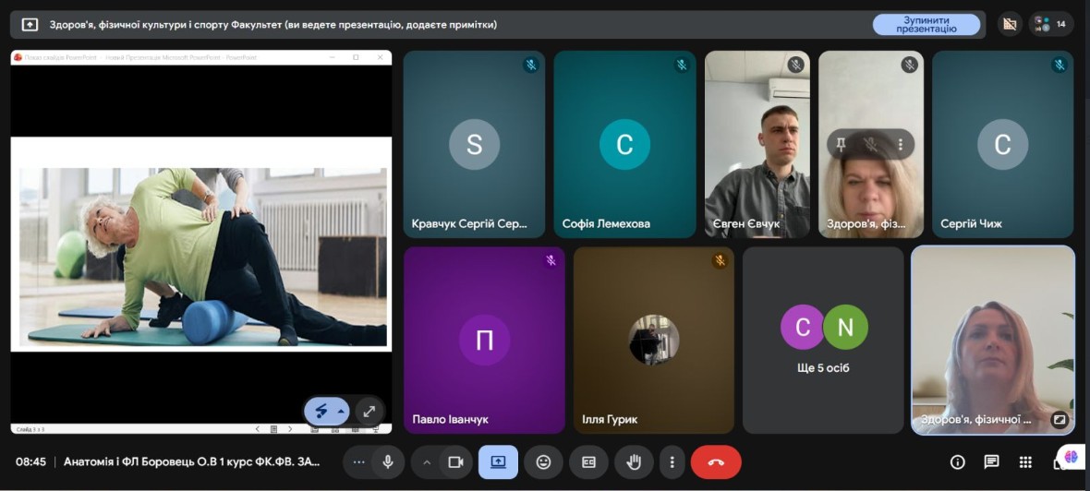Select Павло Іванчук's participant tile
The height and width of the screenshot is (491, 1090).
tap(484, 340)
